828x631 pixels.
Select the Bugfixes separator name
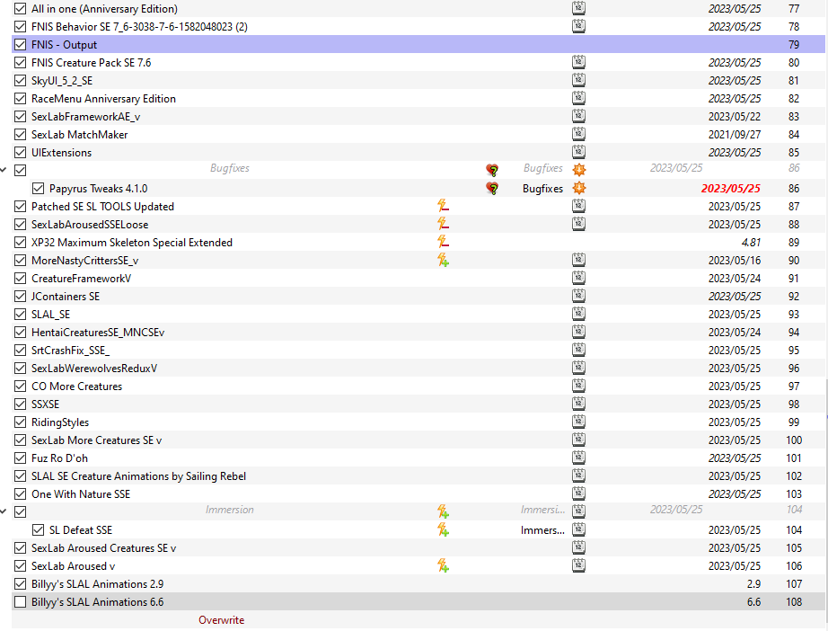[x=230, y=168]
